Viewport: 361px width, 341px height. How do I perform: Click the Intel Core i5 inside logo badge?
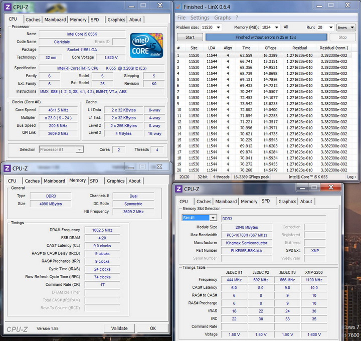(146, 45)
